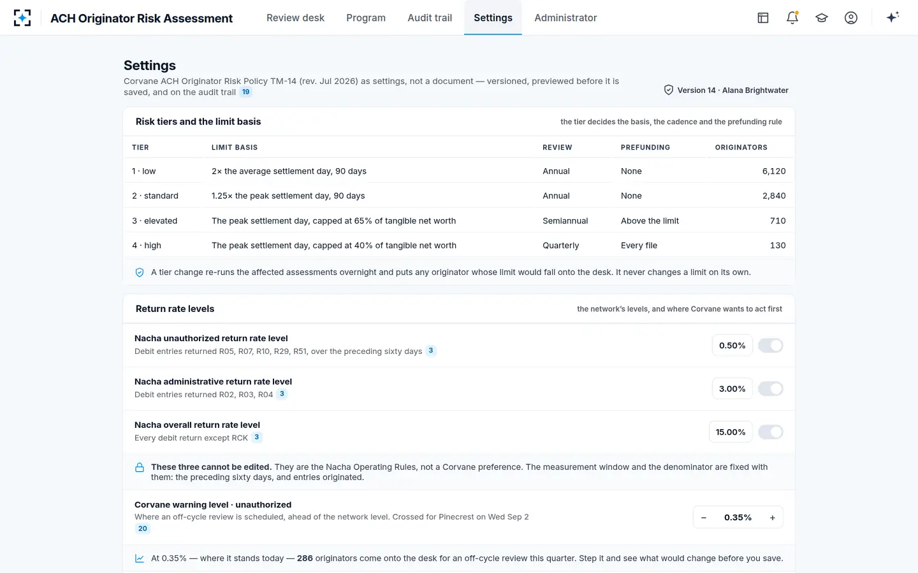918x573 pixels.
Task: Click the 'Semiannual' review cell
Action: tap(565, 221)
